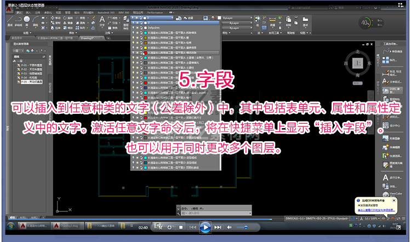This screenshot has width=411, height=242.
Task: Select the Arc tool
Action: 36,21
